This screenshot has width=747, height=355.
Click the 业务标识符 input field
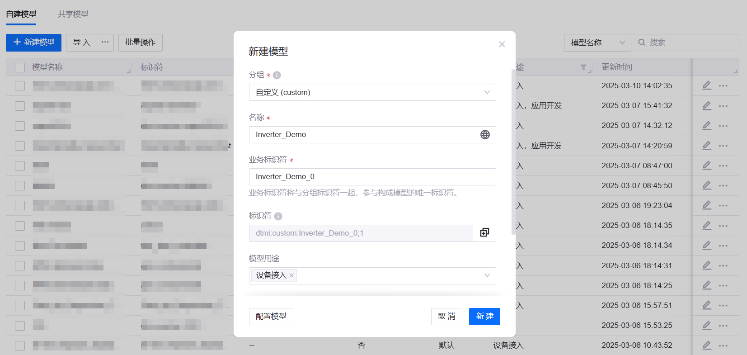point(372,177)
